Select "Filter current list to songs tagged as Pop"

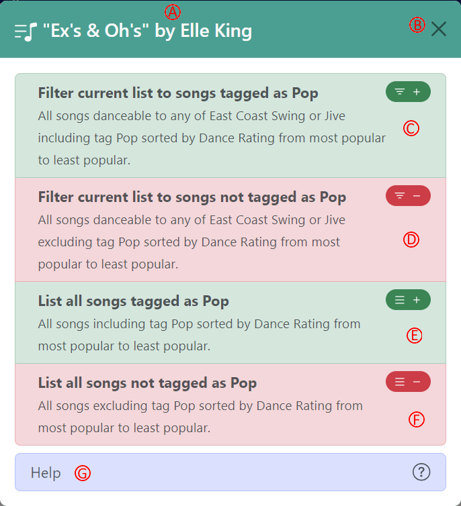pyautogui.click(x=178, y=93)
